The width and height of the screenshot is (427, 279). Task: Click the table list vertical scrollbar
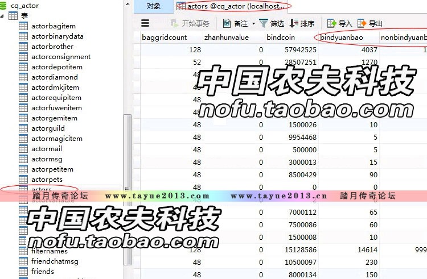click(127, 189)
